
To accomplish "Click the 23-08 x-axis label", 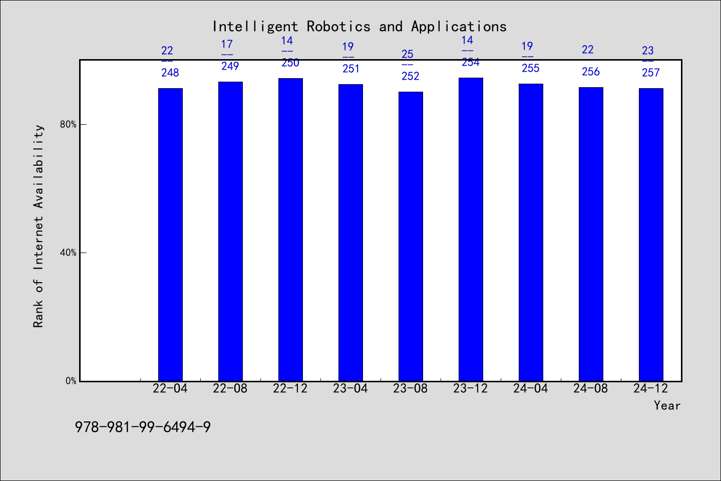I will point(411,389).
